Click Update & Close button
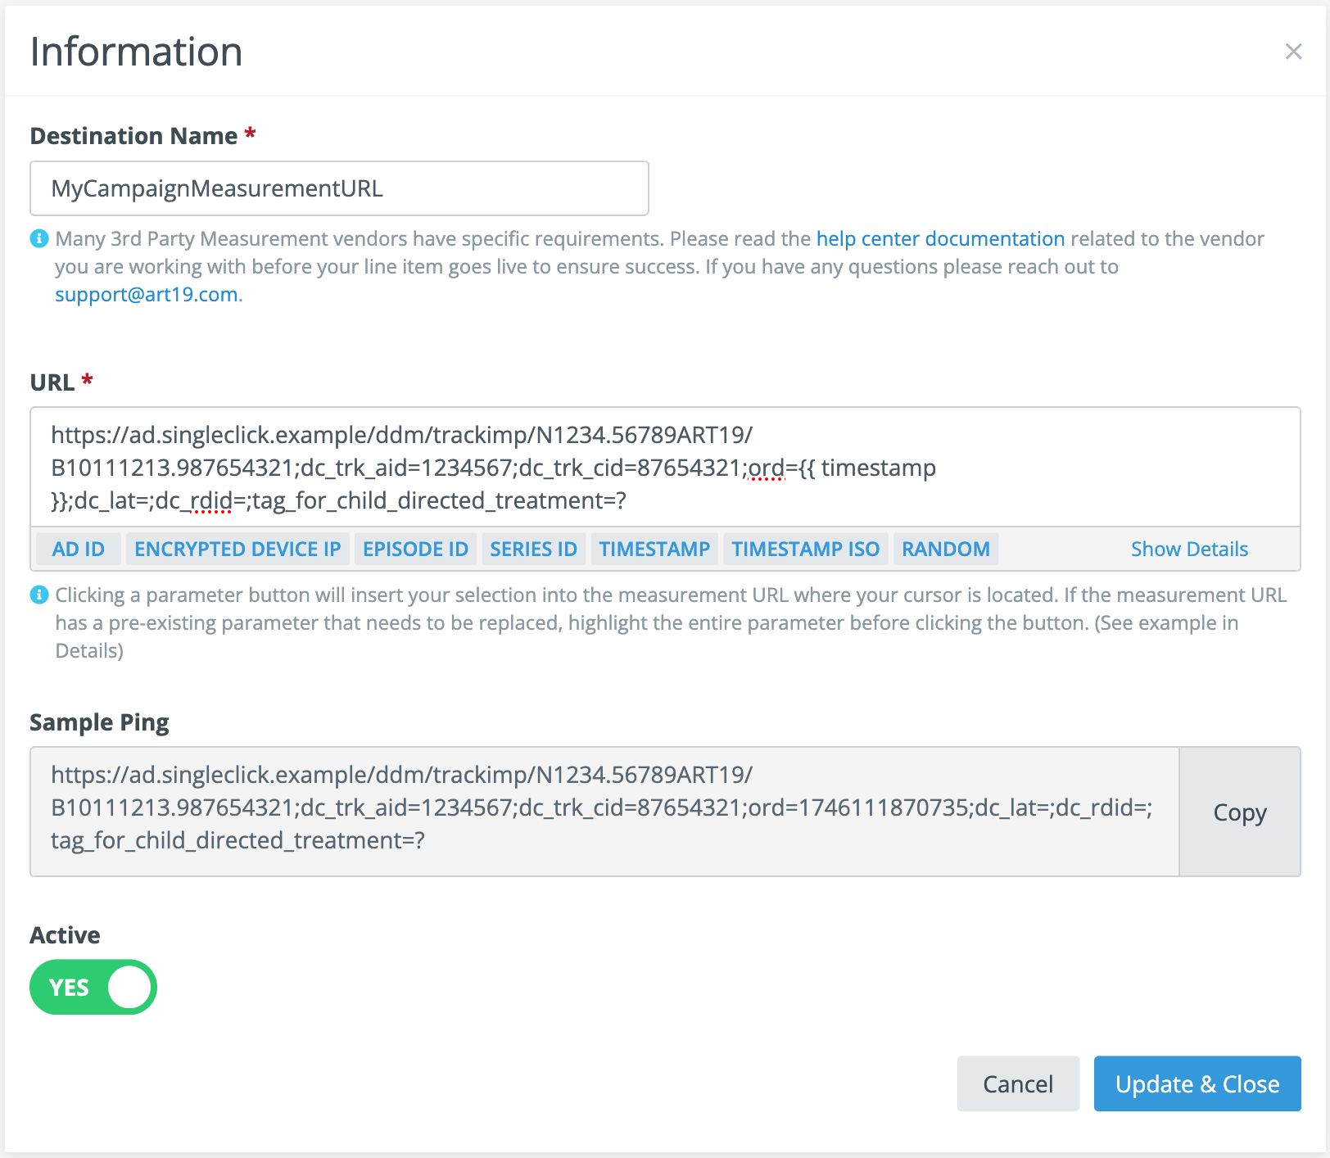 (1197, 1083)
